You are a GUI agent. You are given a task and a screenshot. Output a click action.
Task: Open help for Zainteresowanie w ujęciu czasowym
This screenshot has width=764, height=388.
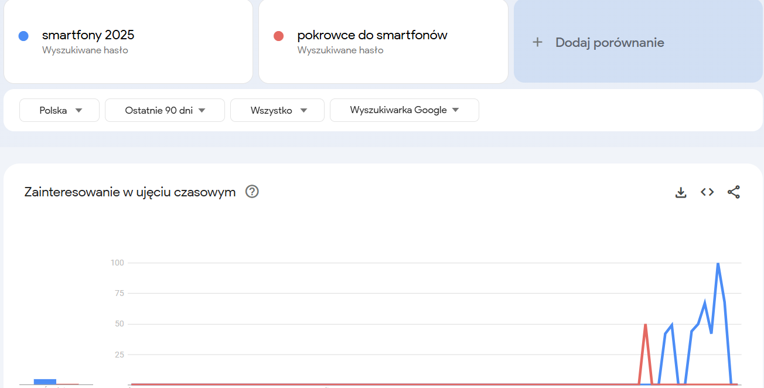tap(252, 192)
